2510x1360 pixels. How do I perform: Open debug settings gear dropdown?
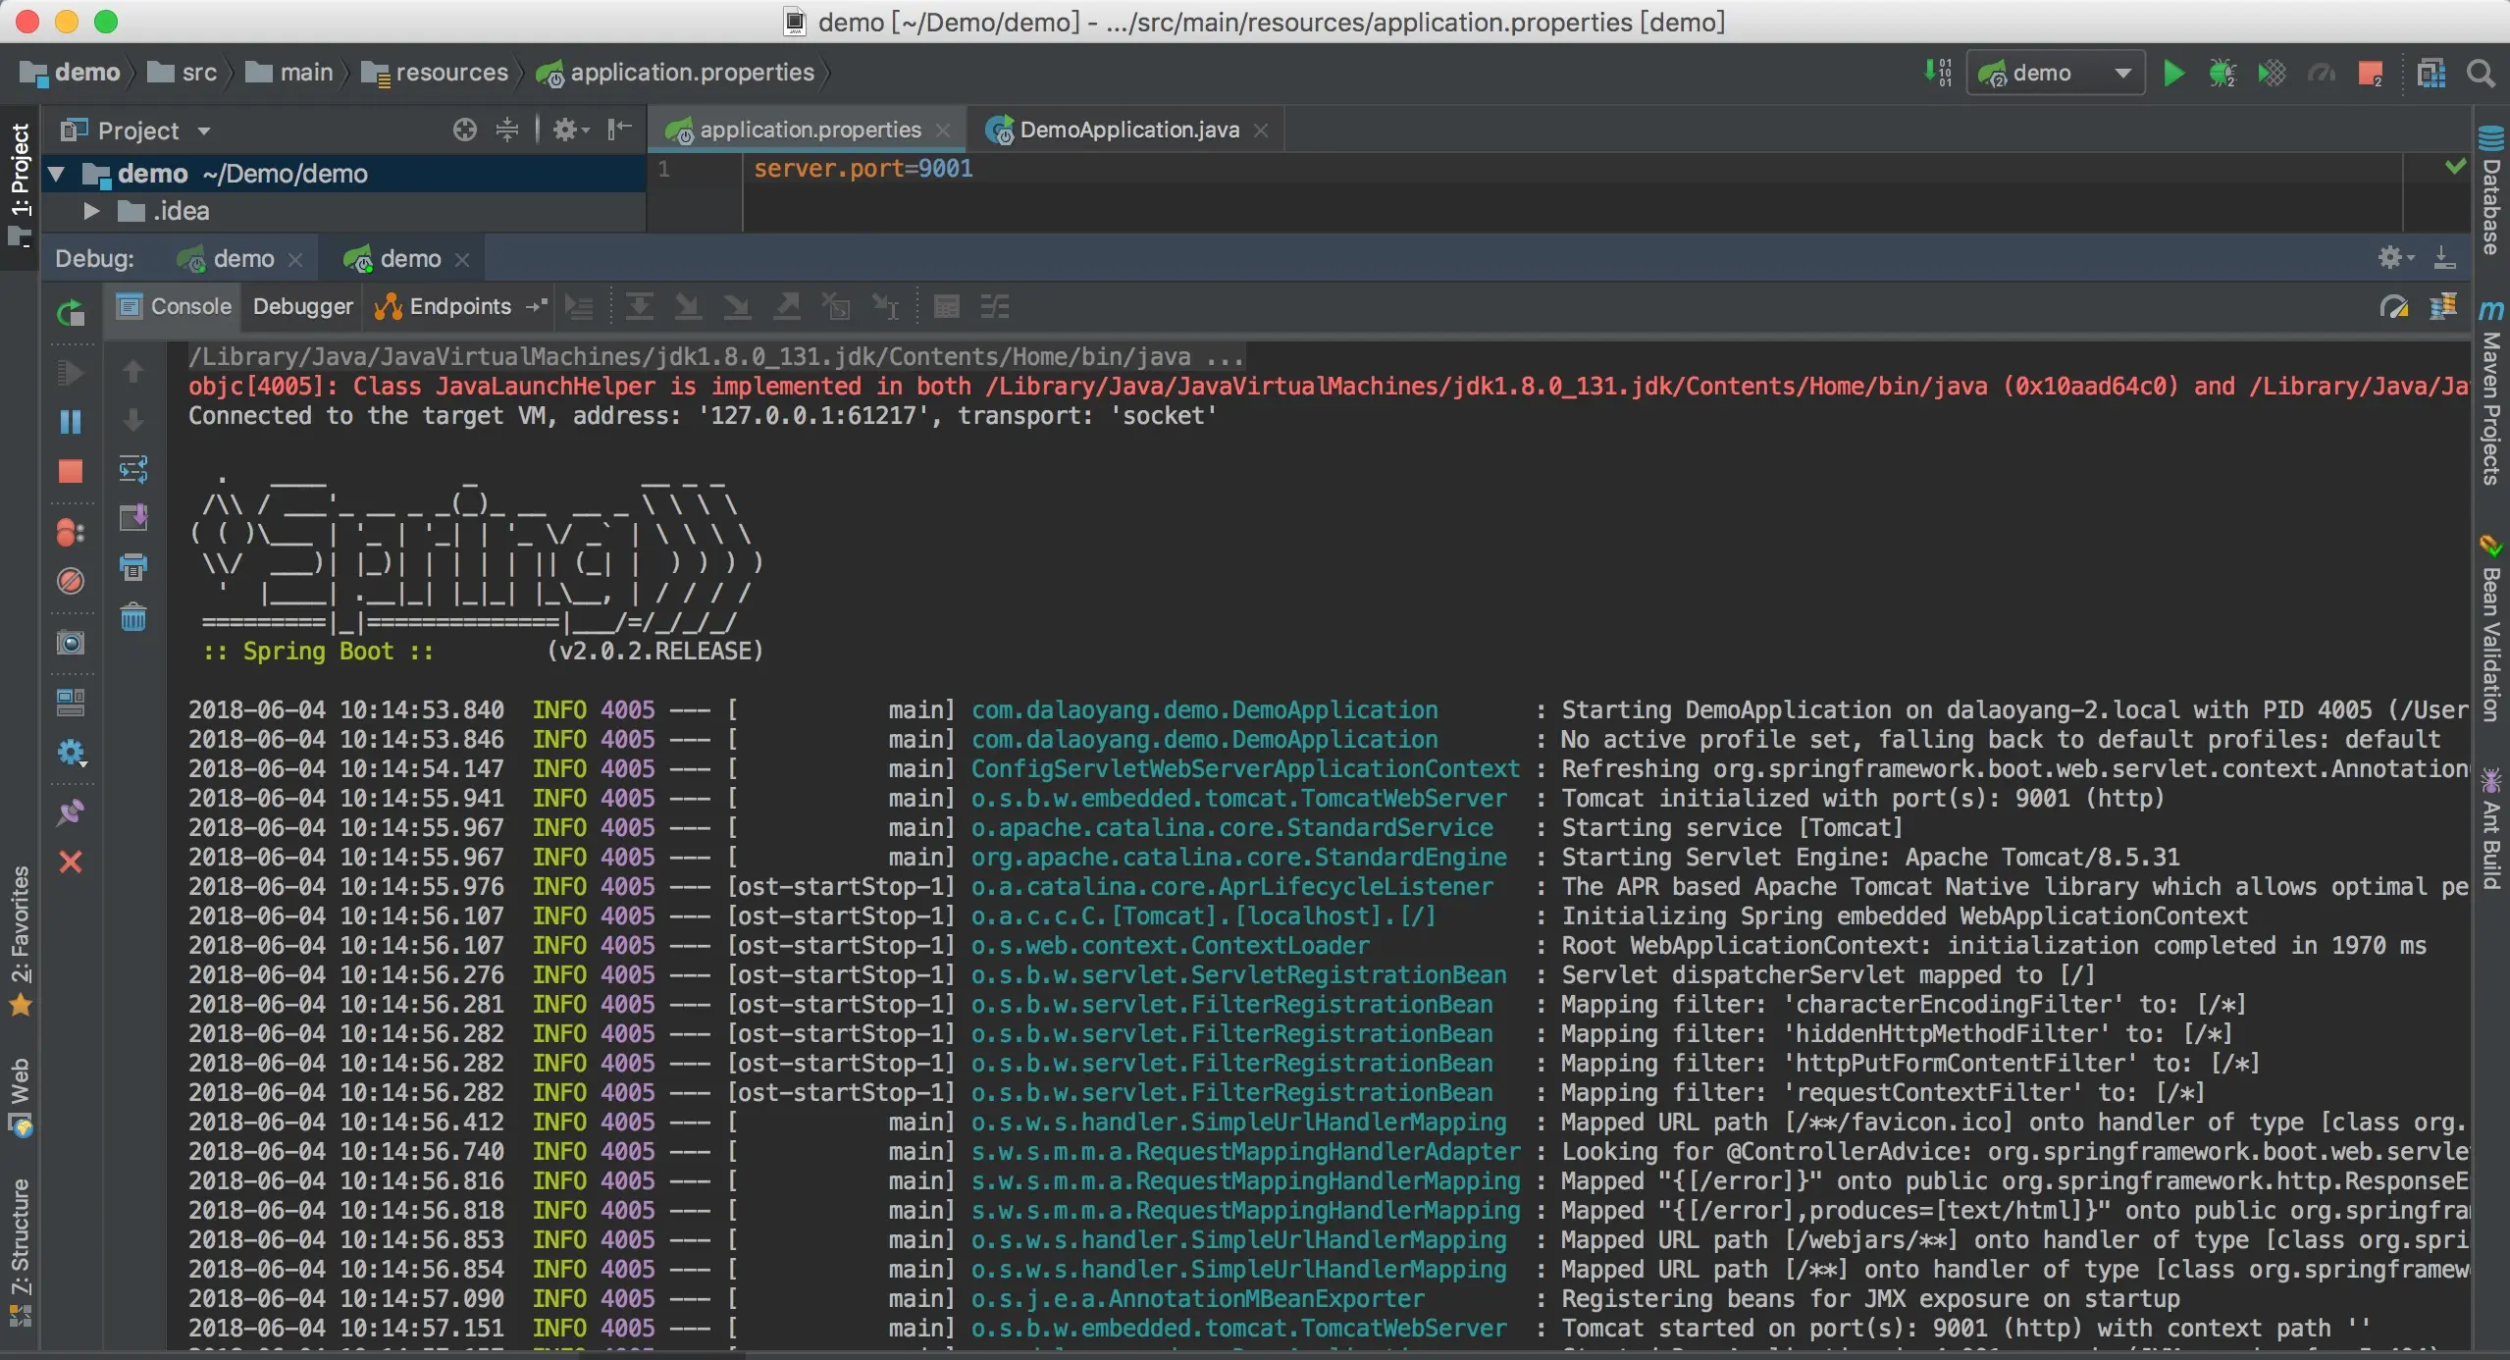tap(71, 754)
